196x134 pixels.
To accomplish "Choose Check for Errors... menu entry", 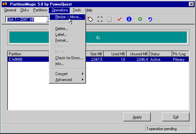I will click(67, 58).
